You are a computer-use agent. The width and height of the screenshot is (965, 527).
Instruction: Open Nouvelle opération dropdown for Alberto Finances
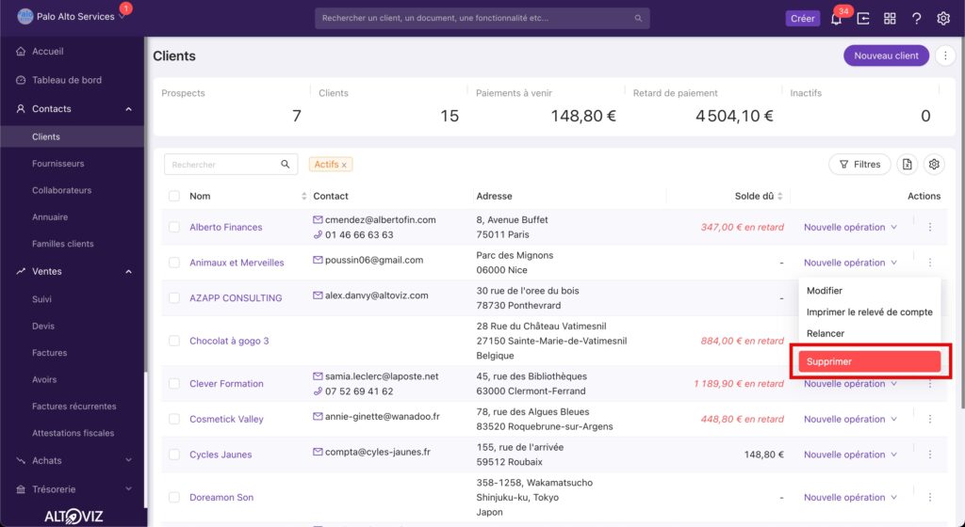[851, 227]
